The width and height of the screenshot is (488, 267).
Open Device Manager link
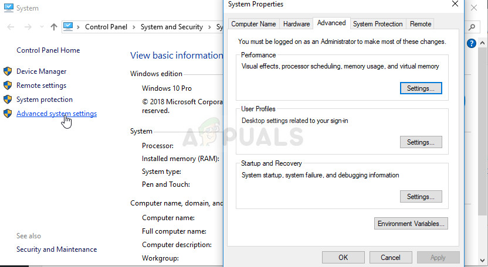(x=42, y=71)
